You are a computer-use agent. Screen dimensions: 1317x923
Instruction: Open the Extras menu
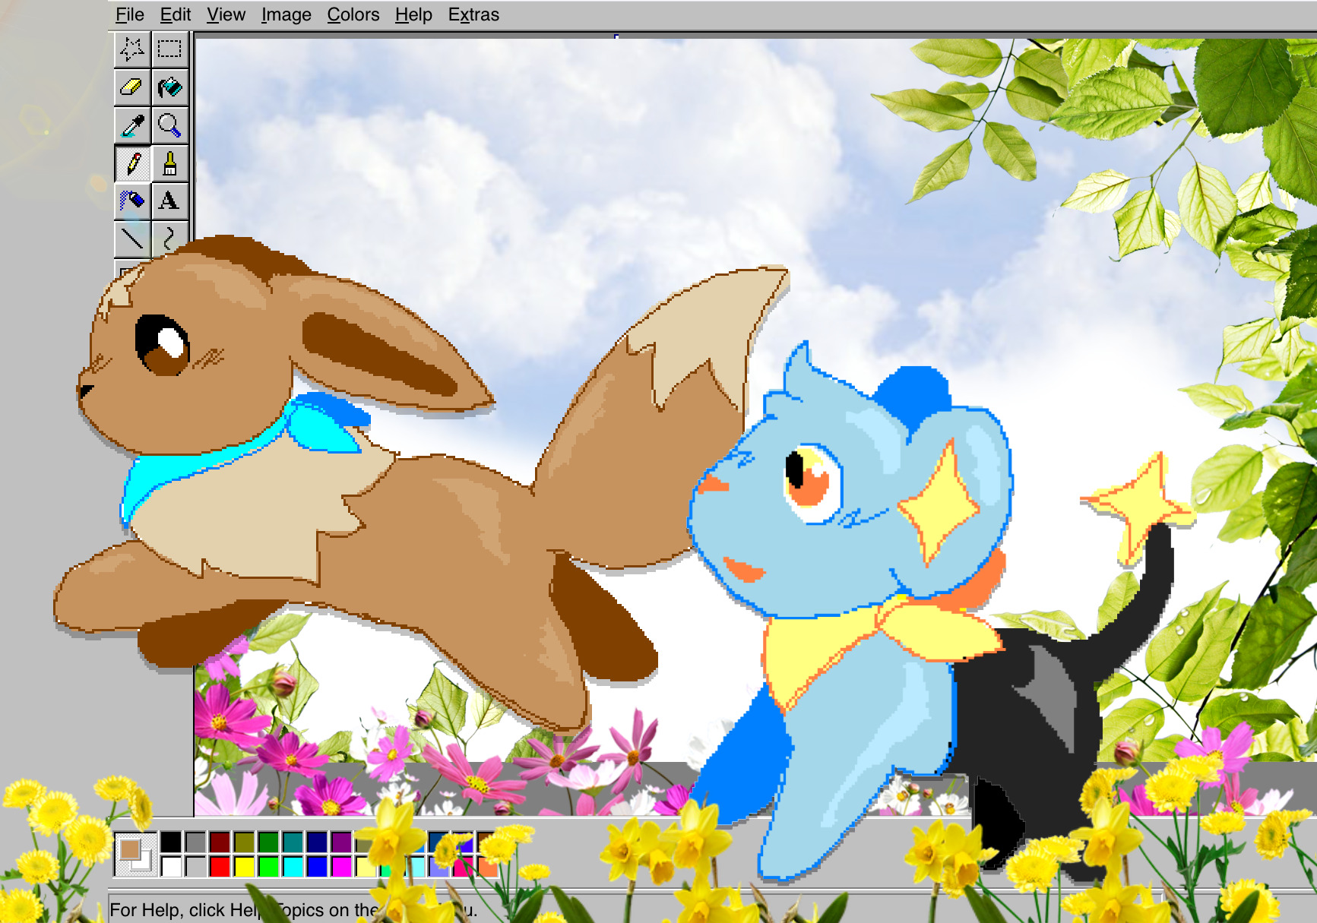coord(473,14)
